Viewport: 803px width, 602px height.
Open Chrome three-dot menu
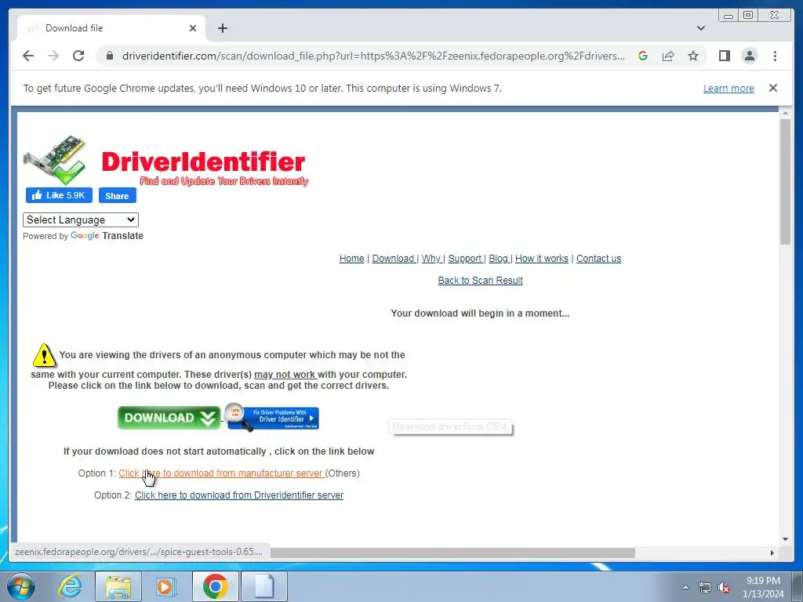[775, 56]
